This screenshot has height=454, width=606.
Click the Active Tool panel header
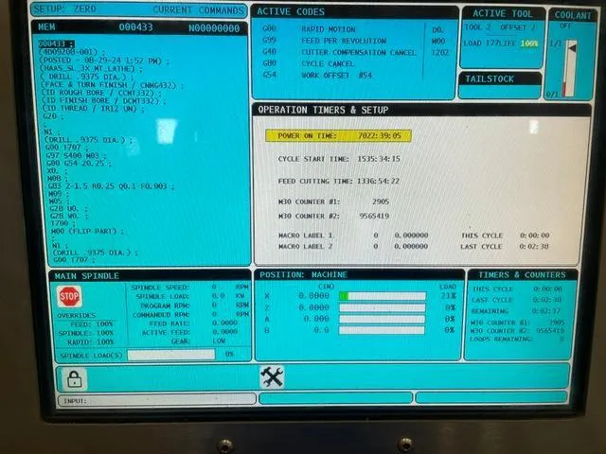(502, 14)
